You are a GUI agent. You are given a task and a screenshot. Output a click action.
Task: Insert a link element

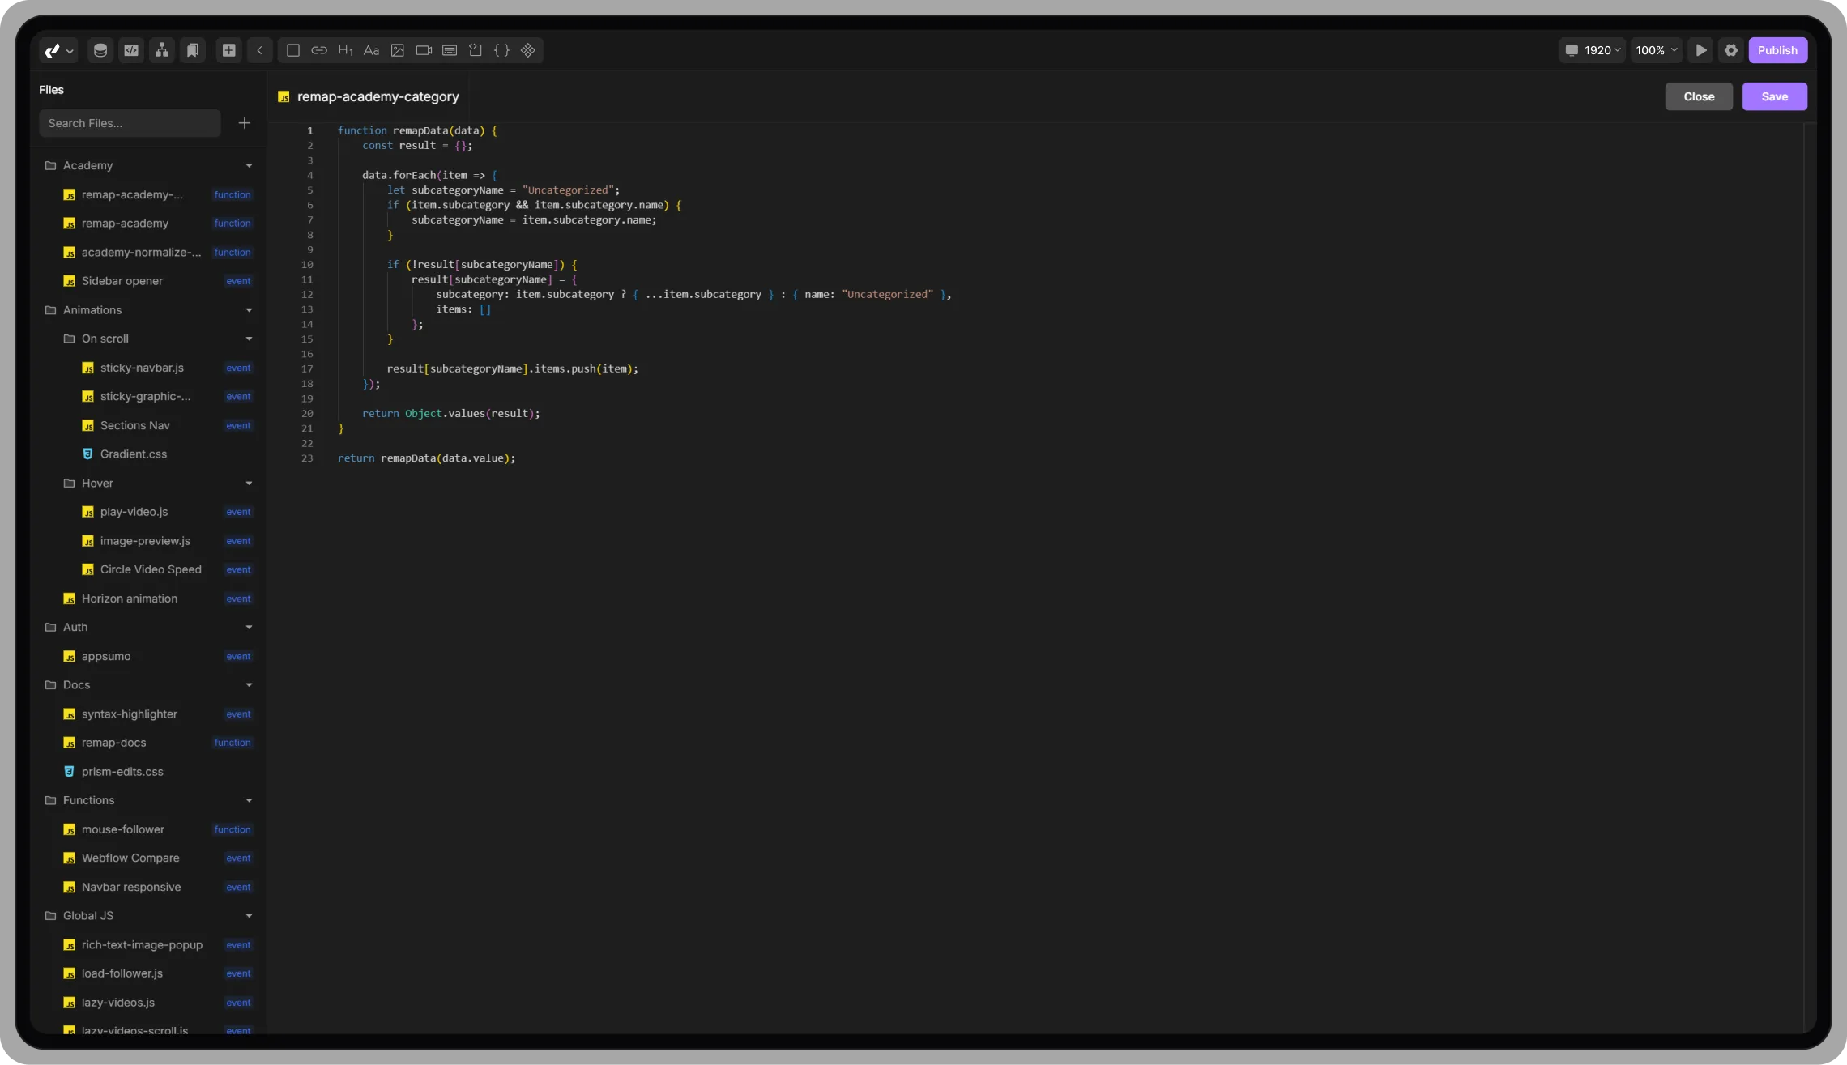[x=319, y=50]
